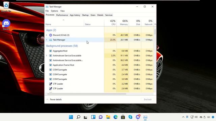The image size is (216, 121).
Task: Expand the Task Manager process group
Action: pyautogui.click(x=47, y=40)
